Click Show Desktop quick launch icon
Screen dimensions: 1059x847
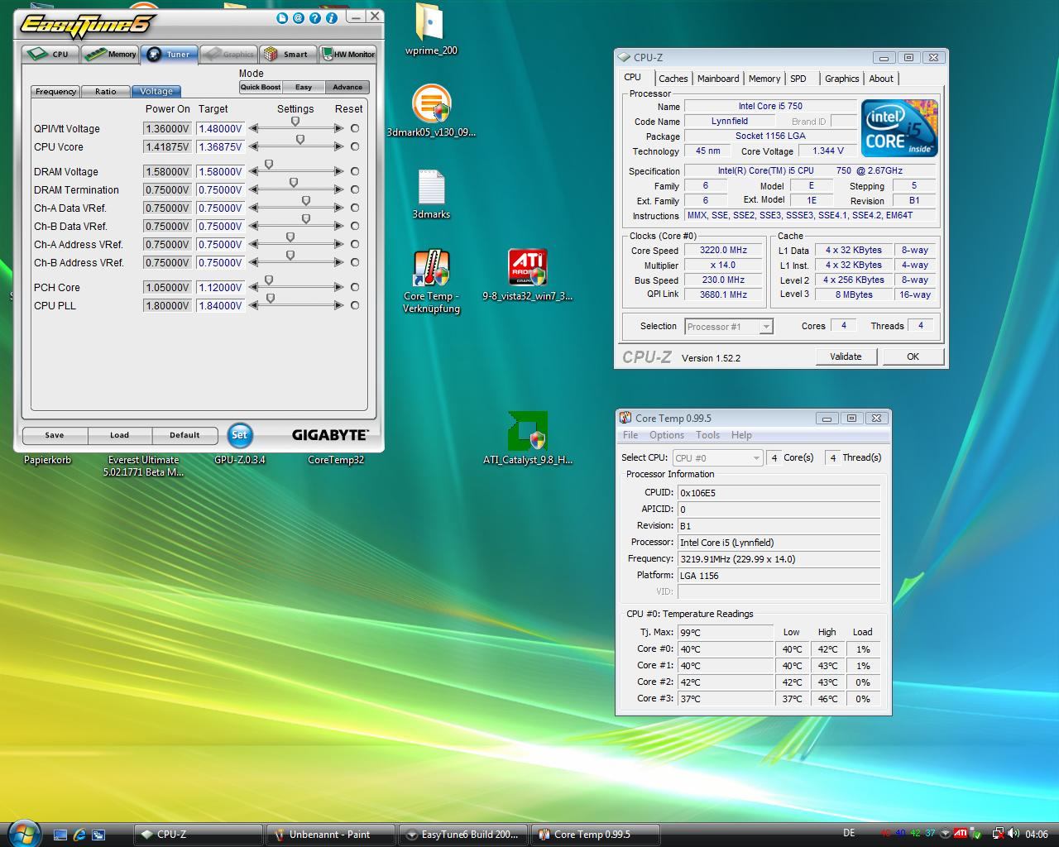(60, 835)
